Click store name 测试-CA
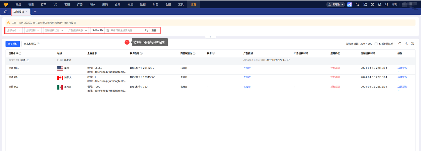 [x=13, y=77]
